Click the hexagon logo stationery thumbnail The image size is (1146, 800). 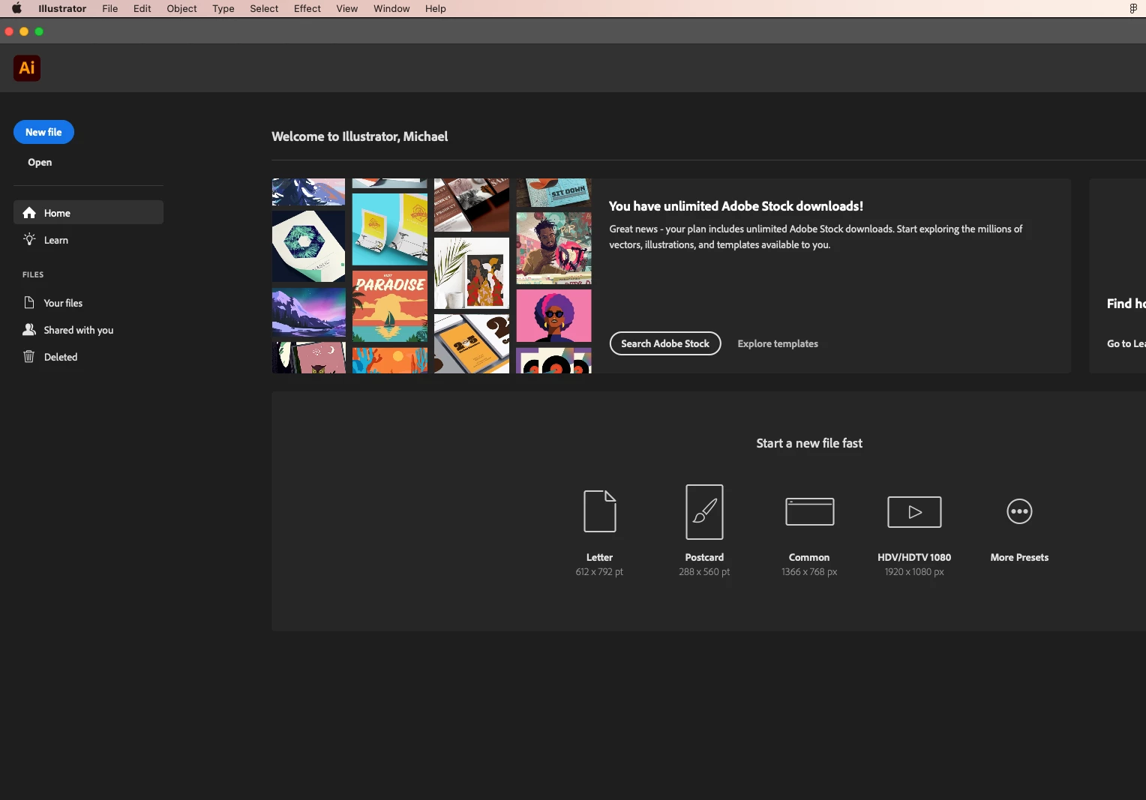[309, 247]
